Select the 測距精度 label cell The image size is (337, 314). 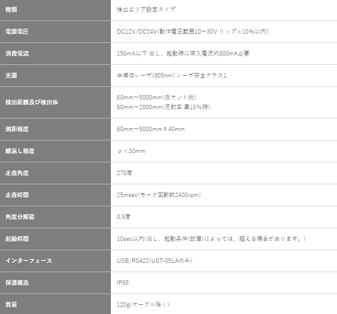[x=17, y=129]
